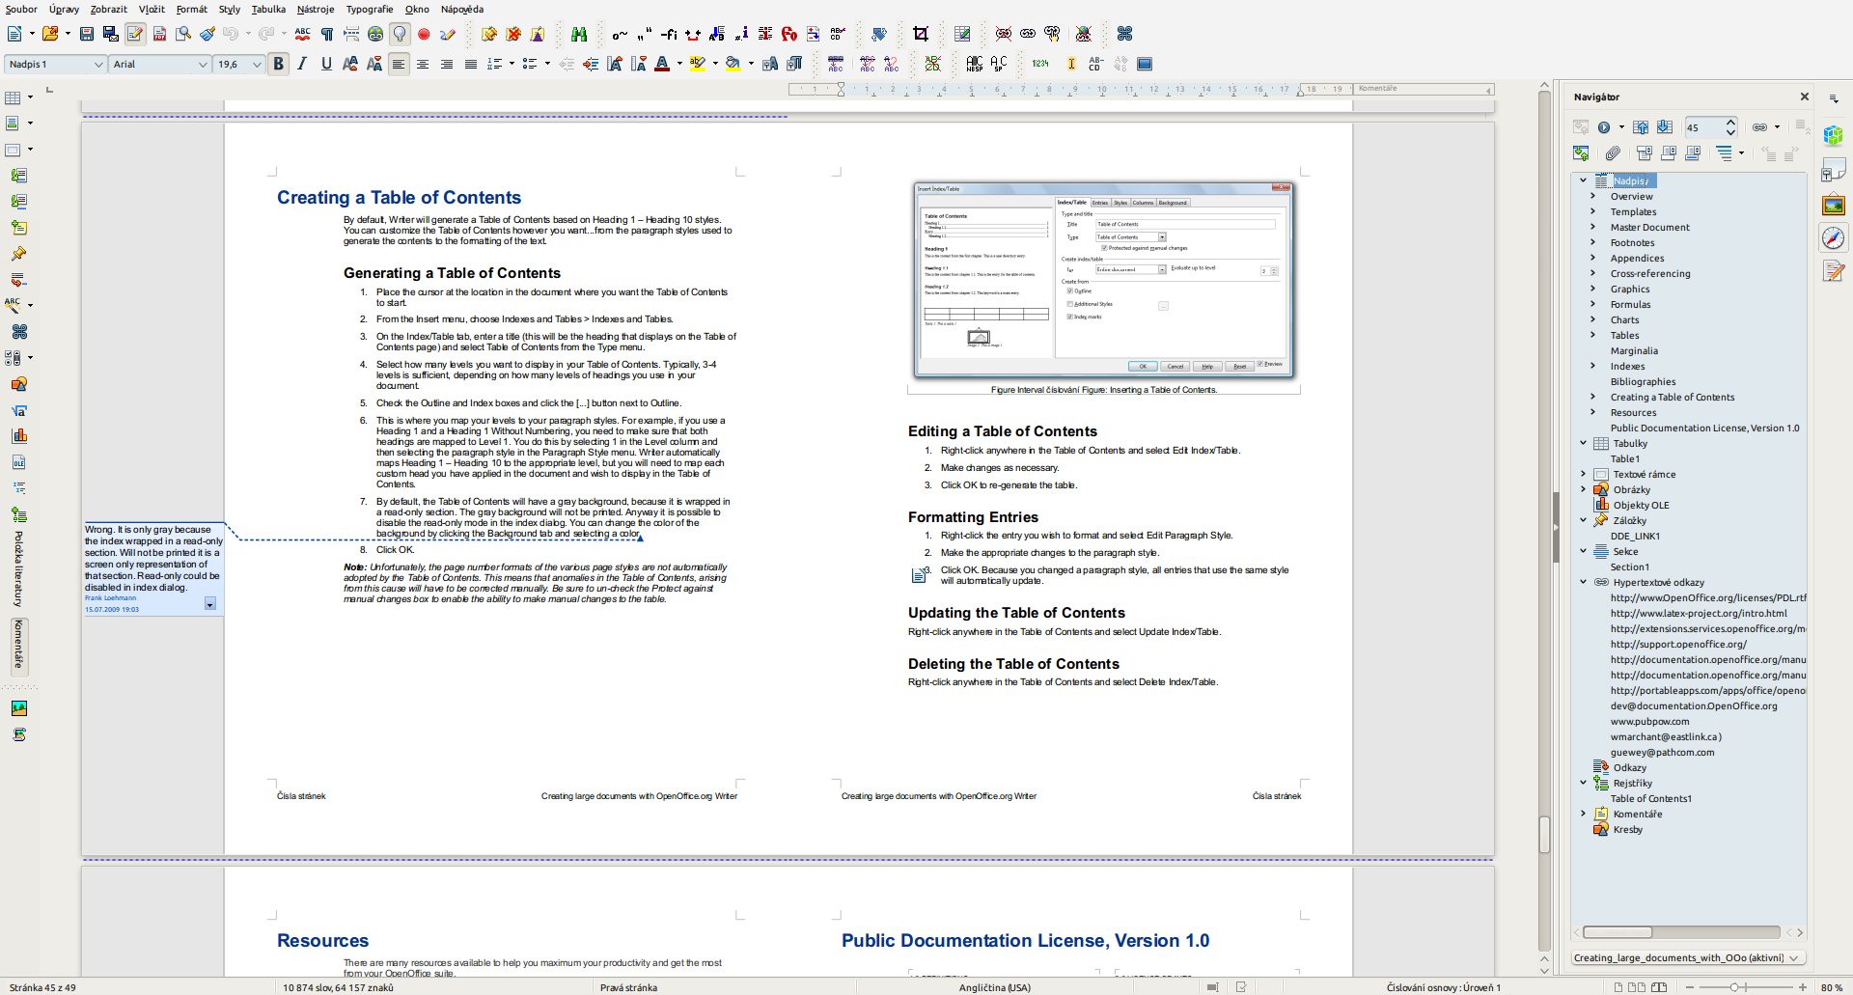Click the highlighting color dropdown arrow
The height and width of the screenshot is (995, 1853).
pos(715,64)
